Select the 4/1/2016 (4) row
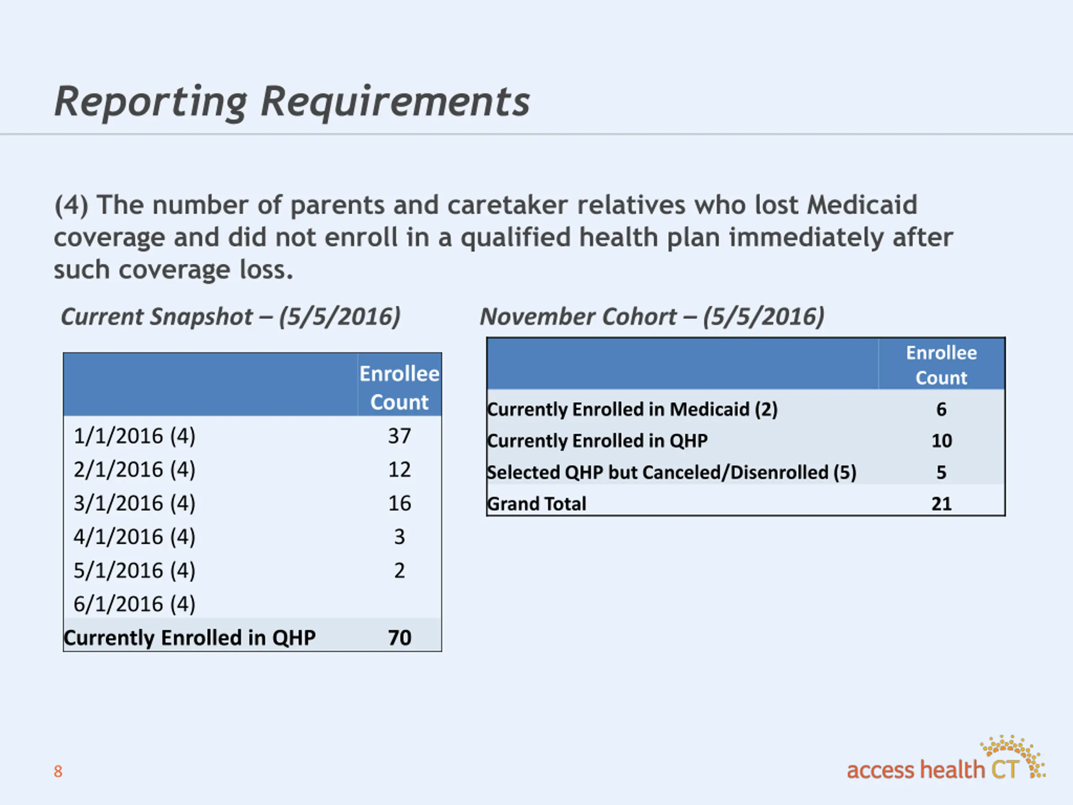Viewport: 1073px width, 805px height. point(252,537)
